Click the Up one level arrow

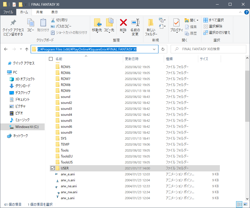[x=27, y=49]
